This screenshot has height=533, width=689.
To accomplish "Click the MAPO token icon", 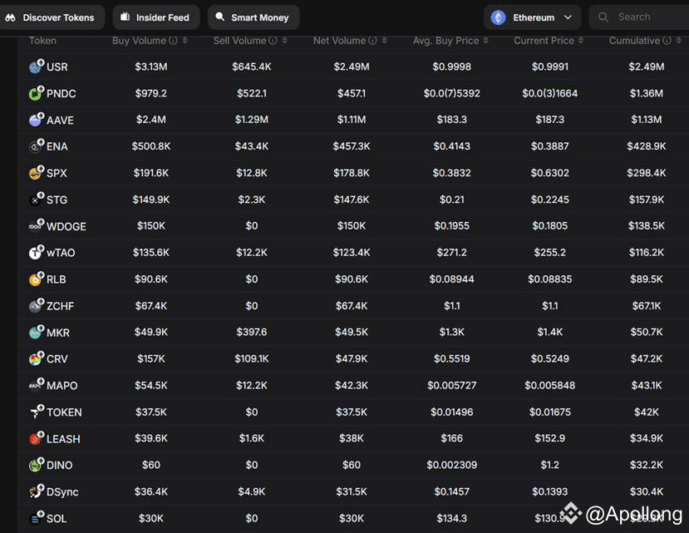I will pos(37,385).
